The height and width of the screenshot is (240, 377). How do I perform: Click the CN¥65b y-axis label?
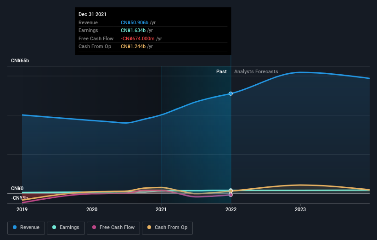[20, 60]
